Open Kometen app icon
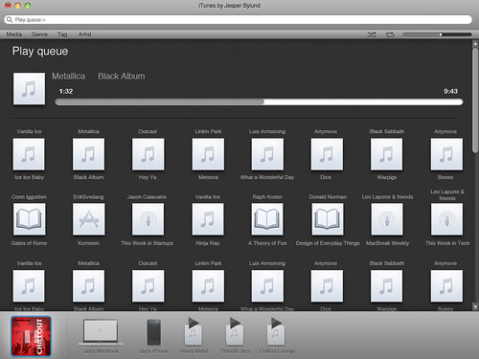The width and height of the screenshot is (479, 359). tap(88, 219)
